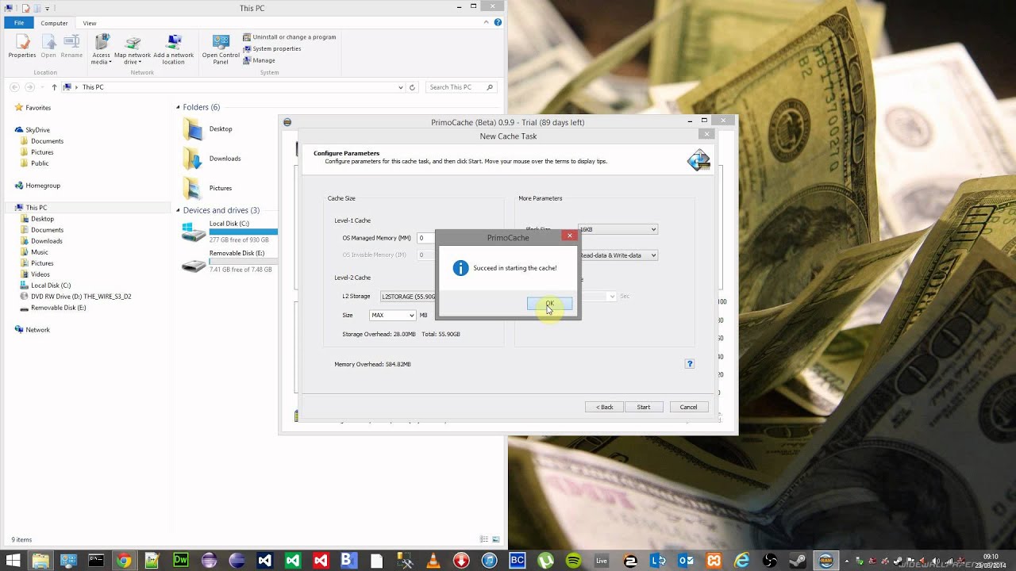Click the OS Managed Memory input field
The width and height of the screenshot is (1016, 571).
click(426, 238)
